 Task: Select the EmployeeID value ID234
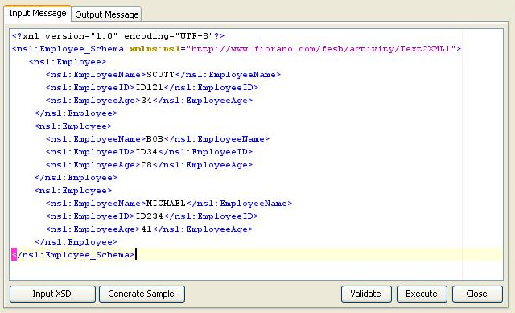click(x=149, y=216)
